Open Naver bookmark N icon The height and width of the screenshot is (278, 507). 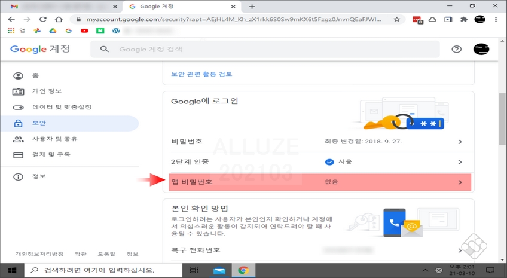(x=100, y=30)
